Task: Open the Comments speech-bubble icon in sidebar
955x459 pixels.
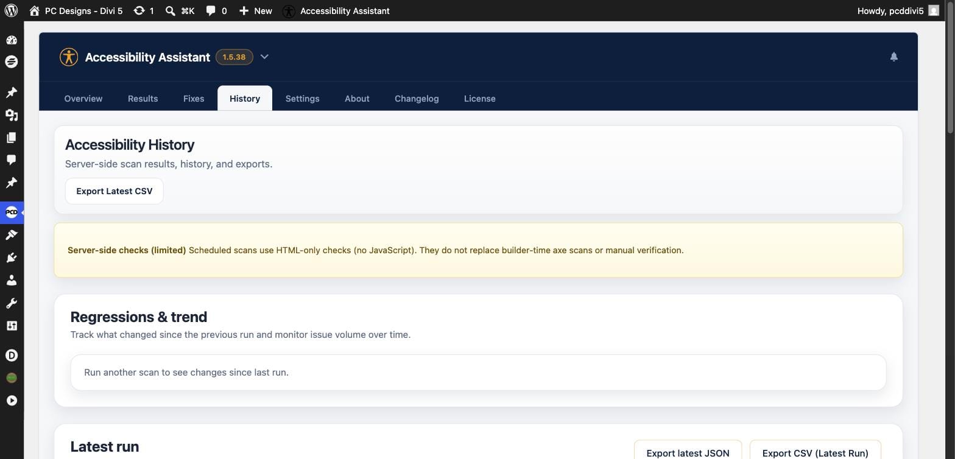Action: [12, 159]
